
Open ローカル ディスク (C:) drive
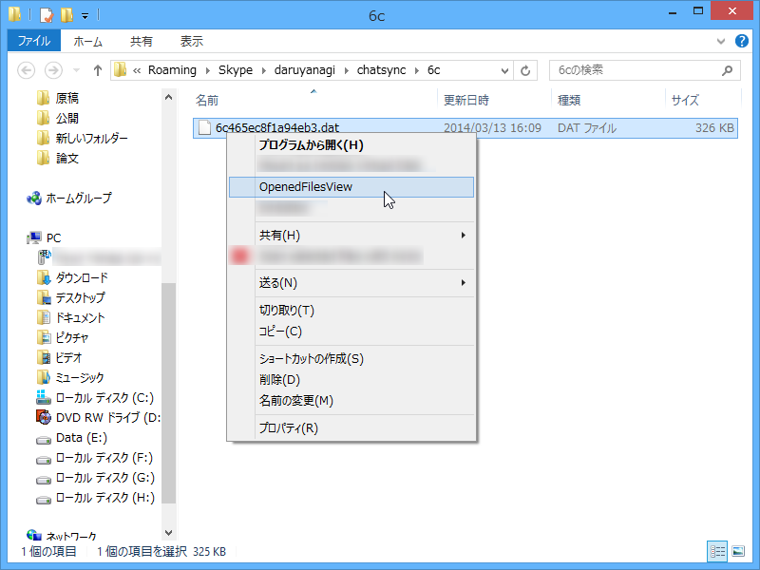click(104, 398)
